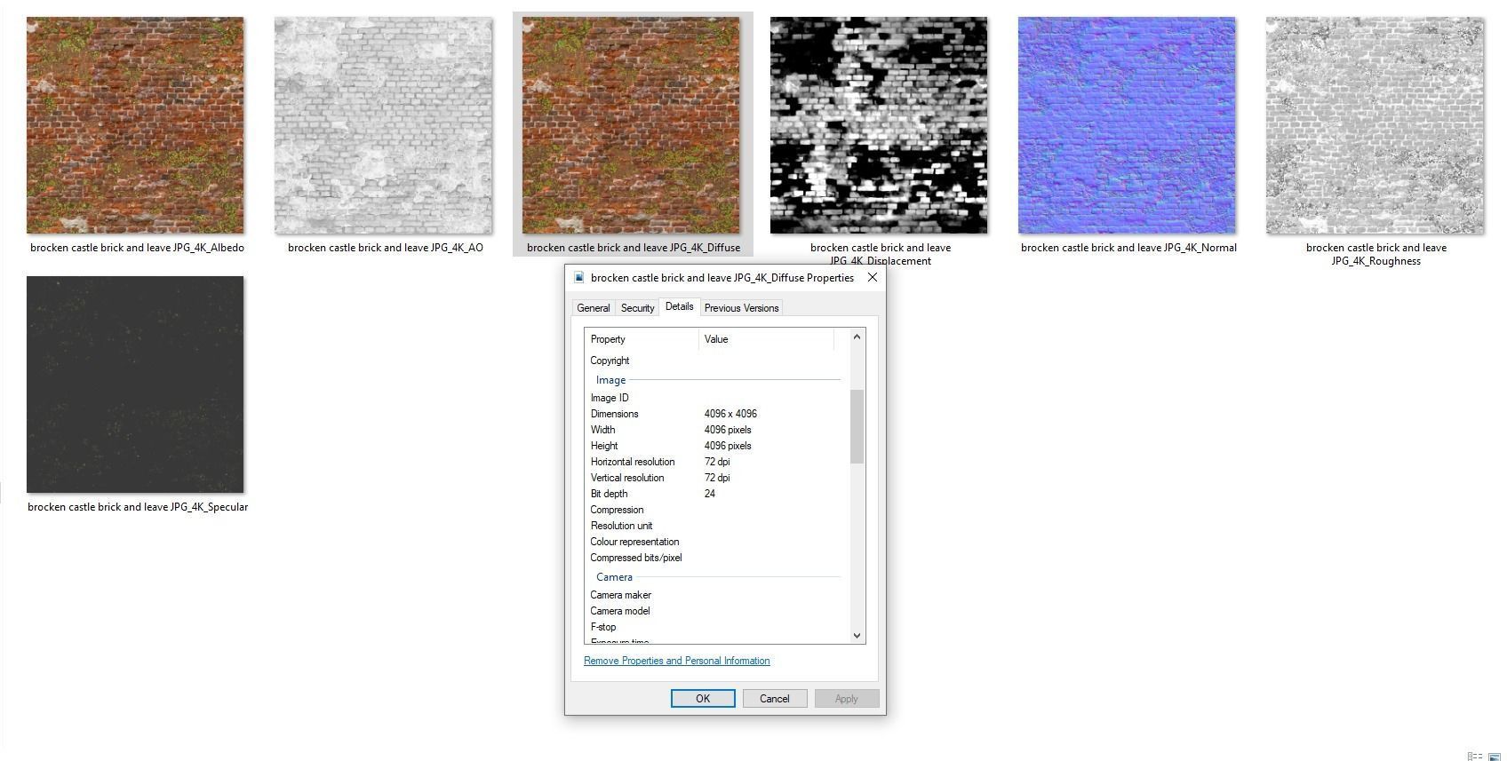Select the 4K_AO grayscale texture thumbnail
This screenshot has height=761, width=1507.
coord(383,125)
